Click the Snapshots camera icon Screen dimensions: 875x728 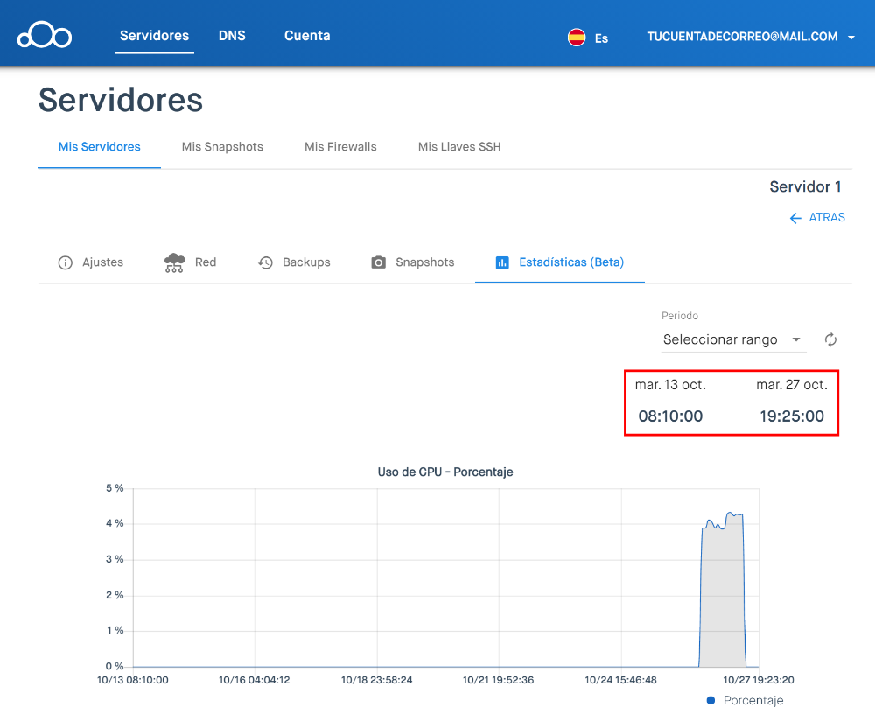(378, 262)
